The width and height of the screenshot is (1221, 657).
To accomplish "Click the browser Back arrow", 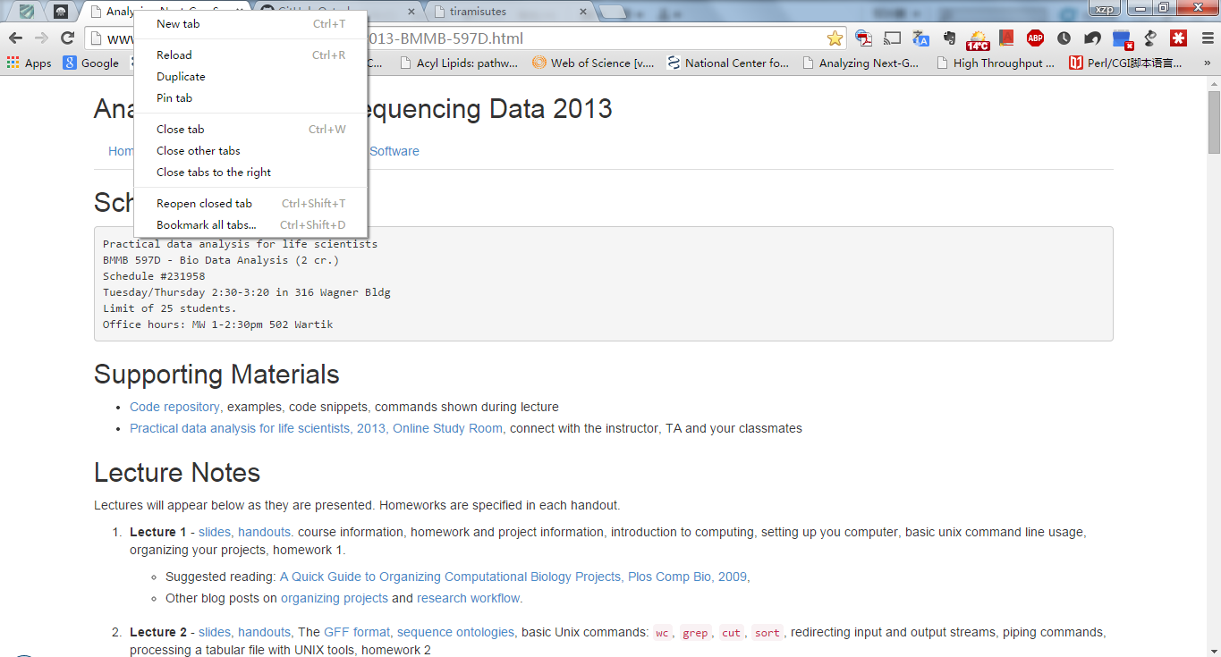I will tap(15, 38).
